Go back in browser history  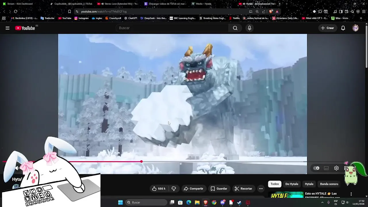tap(4, 11)
